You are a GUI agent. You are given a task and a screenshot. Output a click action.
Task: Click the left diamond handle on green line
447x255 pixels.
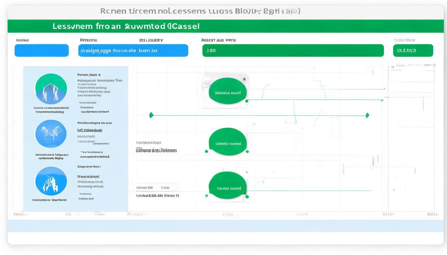[x=151, y=115]
